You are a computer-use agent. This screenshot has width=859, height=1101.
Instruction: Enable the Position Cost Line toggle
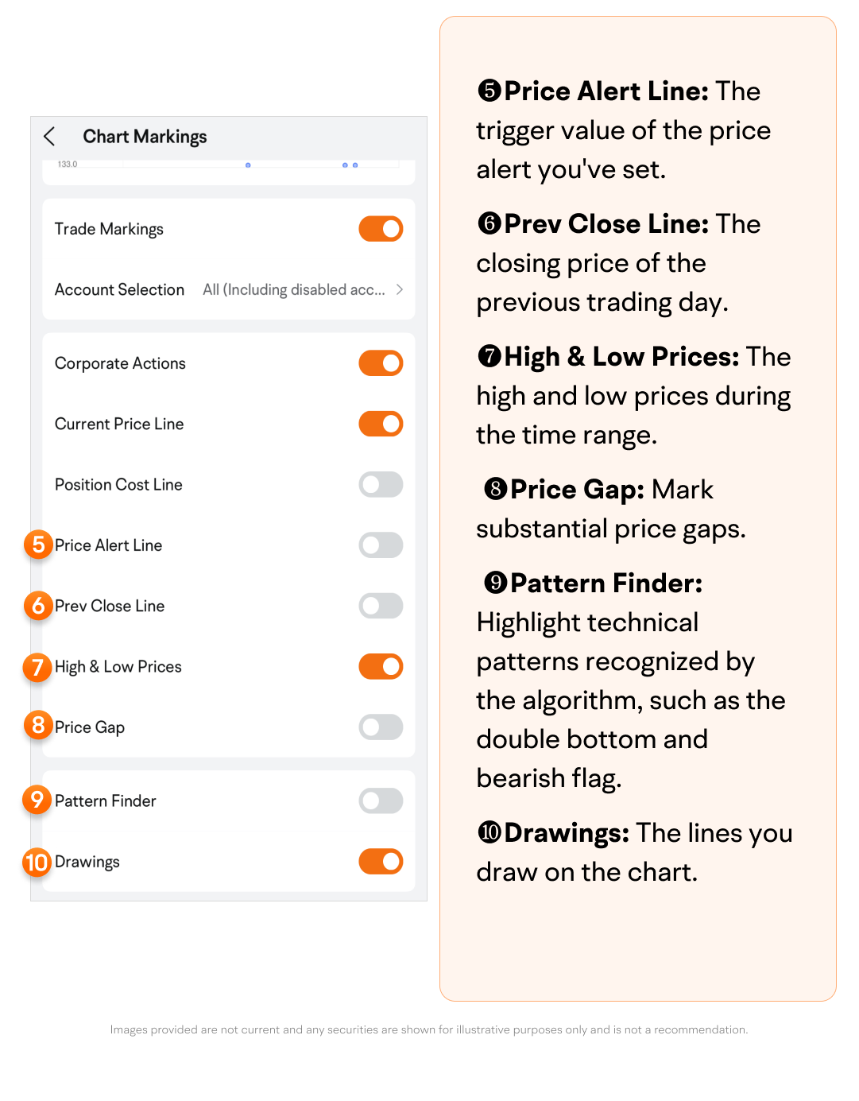(x=381, y=485)
